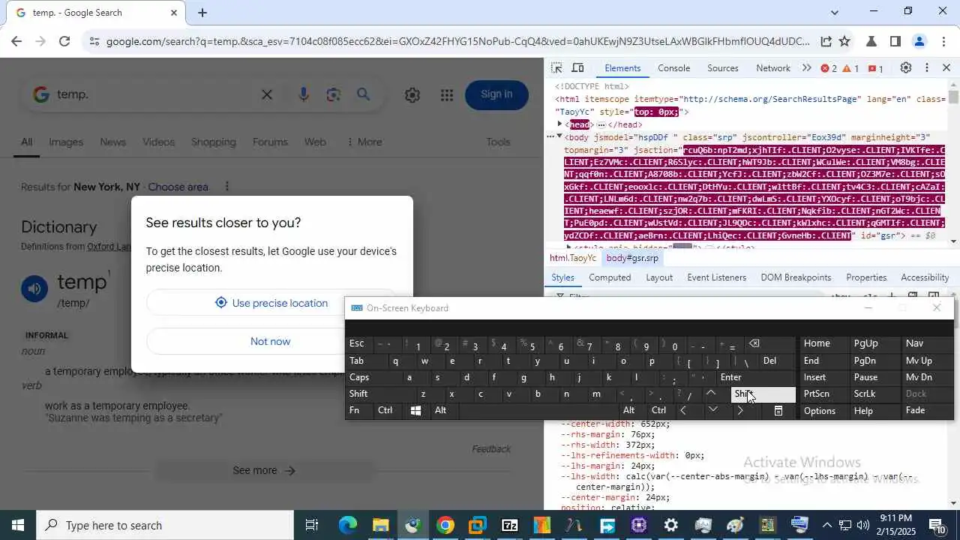This screenshot has height=540, width=960.
Task: Expand dictionary See more
Action: [x=264, y=470]
